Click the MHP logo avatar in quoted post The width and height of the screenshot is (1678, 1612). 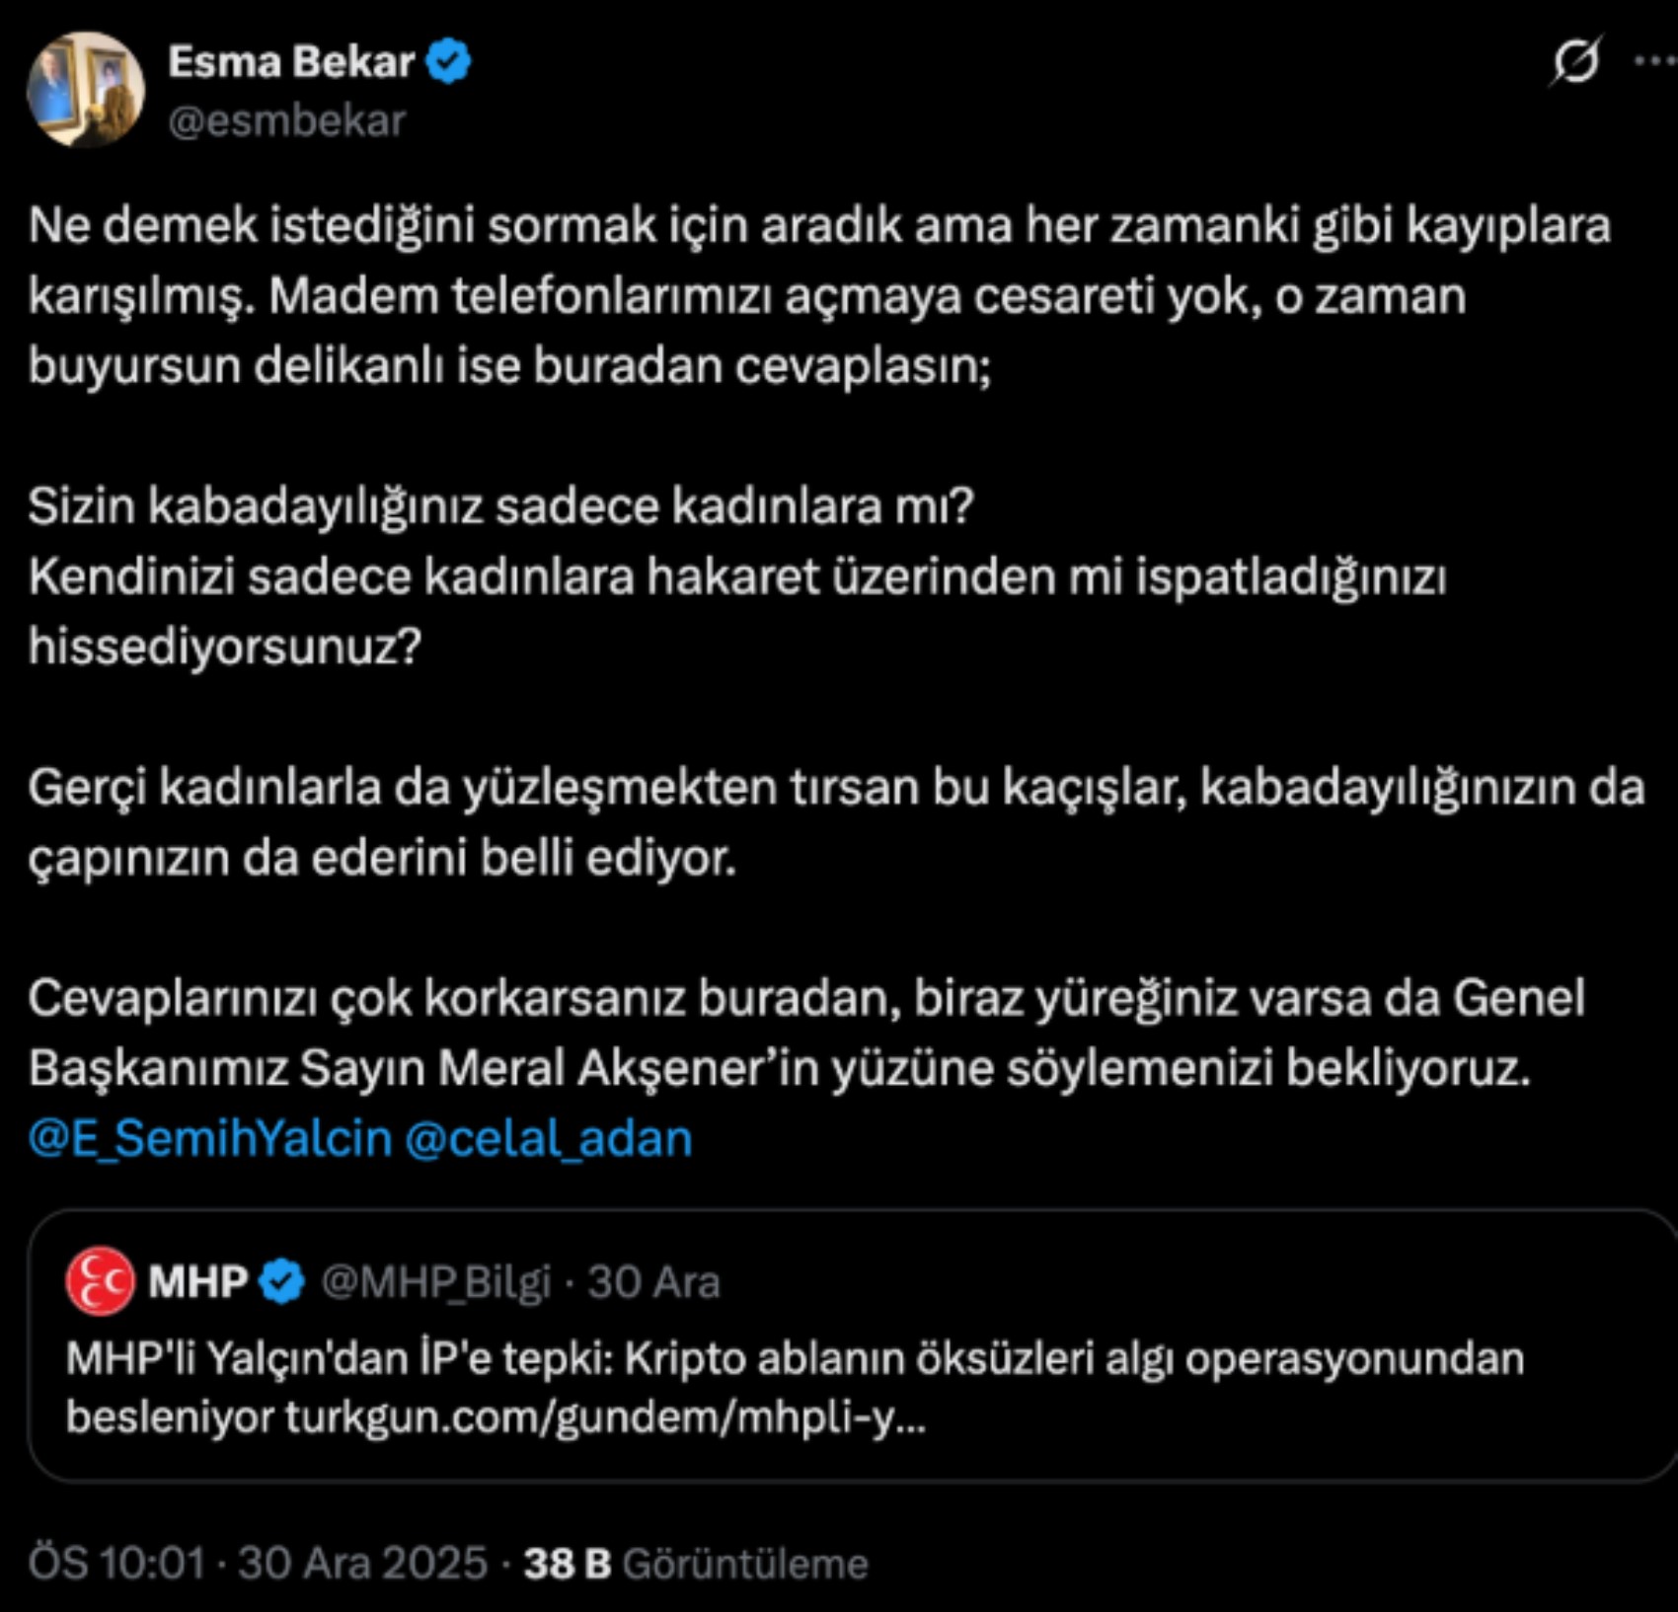(99, 1281)
